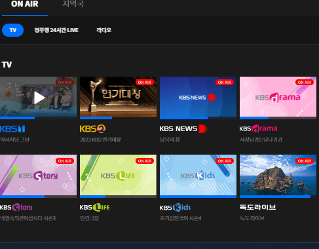Screen dimensions: 319x249
Task: Click the KBS drama logo below thumbnail
Action: pyautogui.click(x=258, y=128)
